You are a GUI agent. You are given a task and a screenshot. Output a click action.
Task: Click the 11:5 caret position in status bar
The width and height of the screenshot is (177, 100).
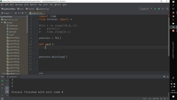(x=144, y=99)
